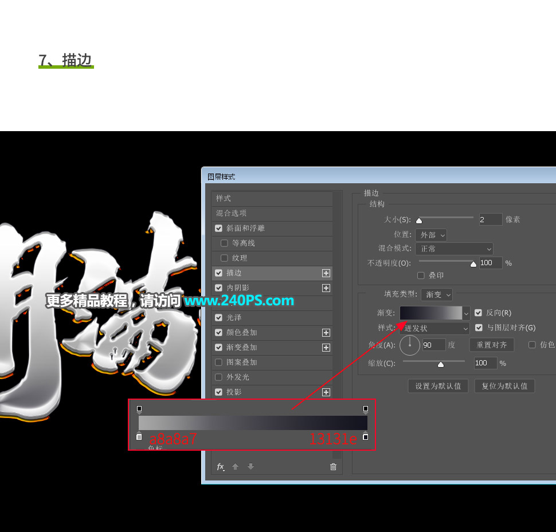556x532 pixels.
Task: Click the plus icon next to 投影
Action: (326, 392)
